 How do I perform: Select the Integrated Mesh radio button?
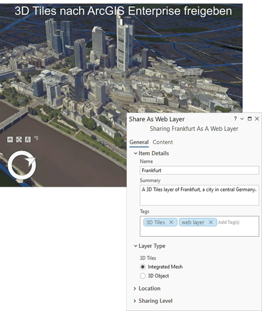143,267
